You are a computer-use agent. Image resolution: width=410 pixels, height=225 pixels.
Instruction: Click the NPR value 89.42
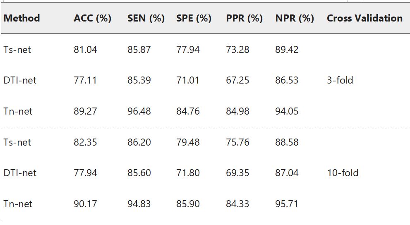[287, 50]
